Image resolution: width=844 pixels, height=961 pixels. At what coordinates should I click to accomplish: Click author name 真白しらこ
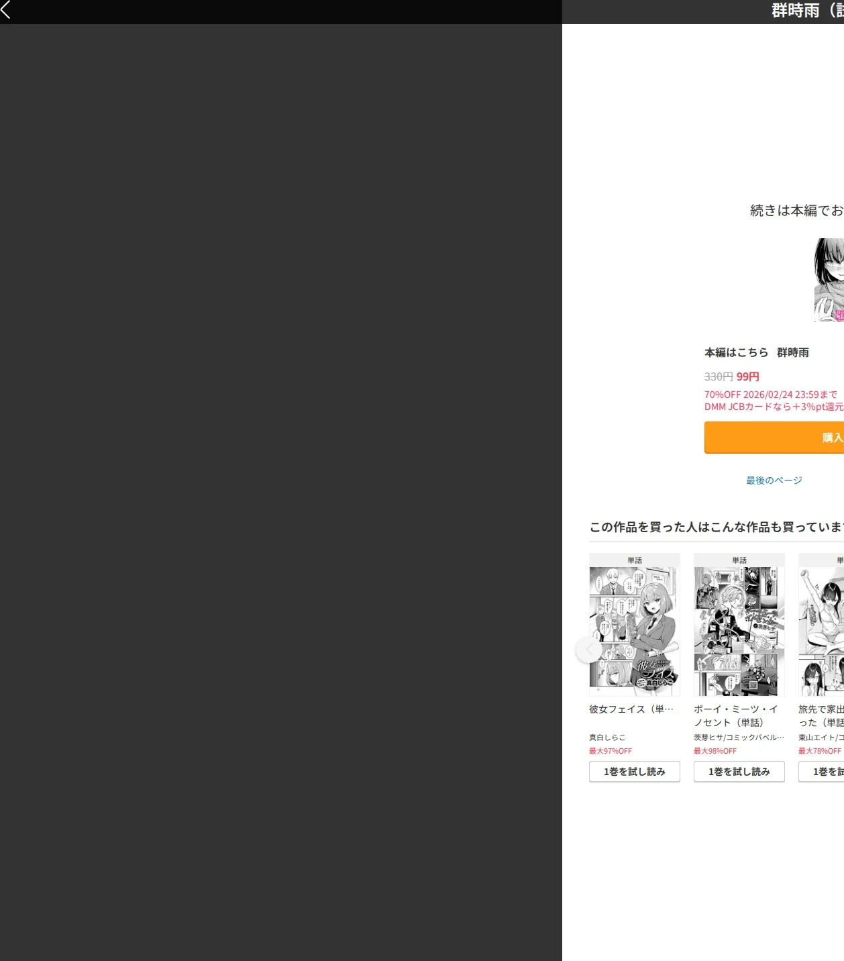607,737
